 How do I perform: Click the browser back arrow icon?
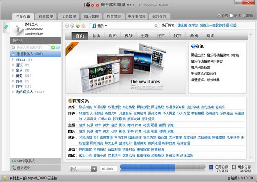click(x=67, y=26)
